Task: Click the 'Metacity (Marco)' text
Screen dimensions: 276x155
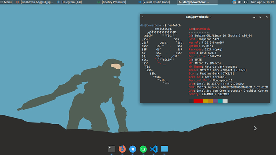Action: 208,63
